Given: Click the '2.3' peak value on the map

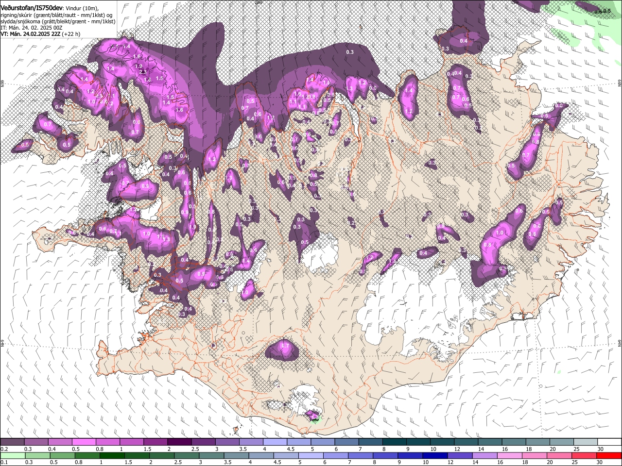Looking at the screenshot, I should [x=143, y=72].
